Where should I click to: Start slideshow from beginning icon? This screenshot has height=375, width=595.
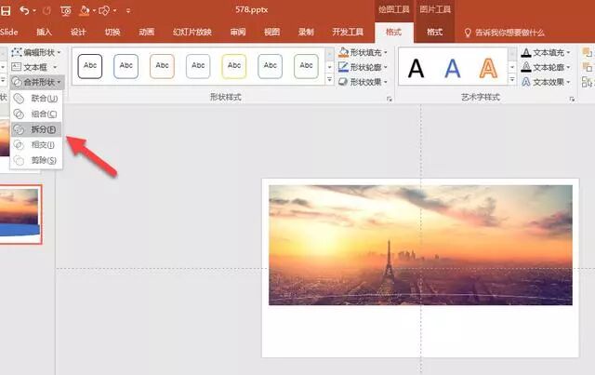point(66,10)
